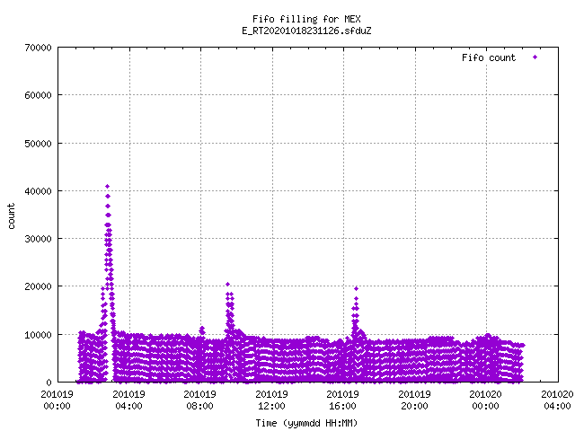
Task: Click the 'Fifo count' legend label
Action: click(x=489, y=57)
